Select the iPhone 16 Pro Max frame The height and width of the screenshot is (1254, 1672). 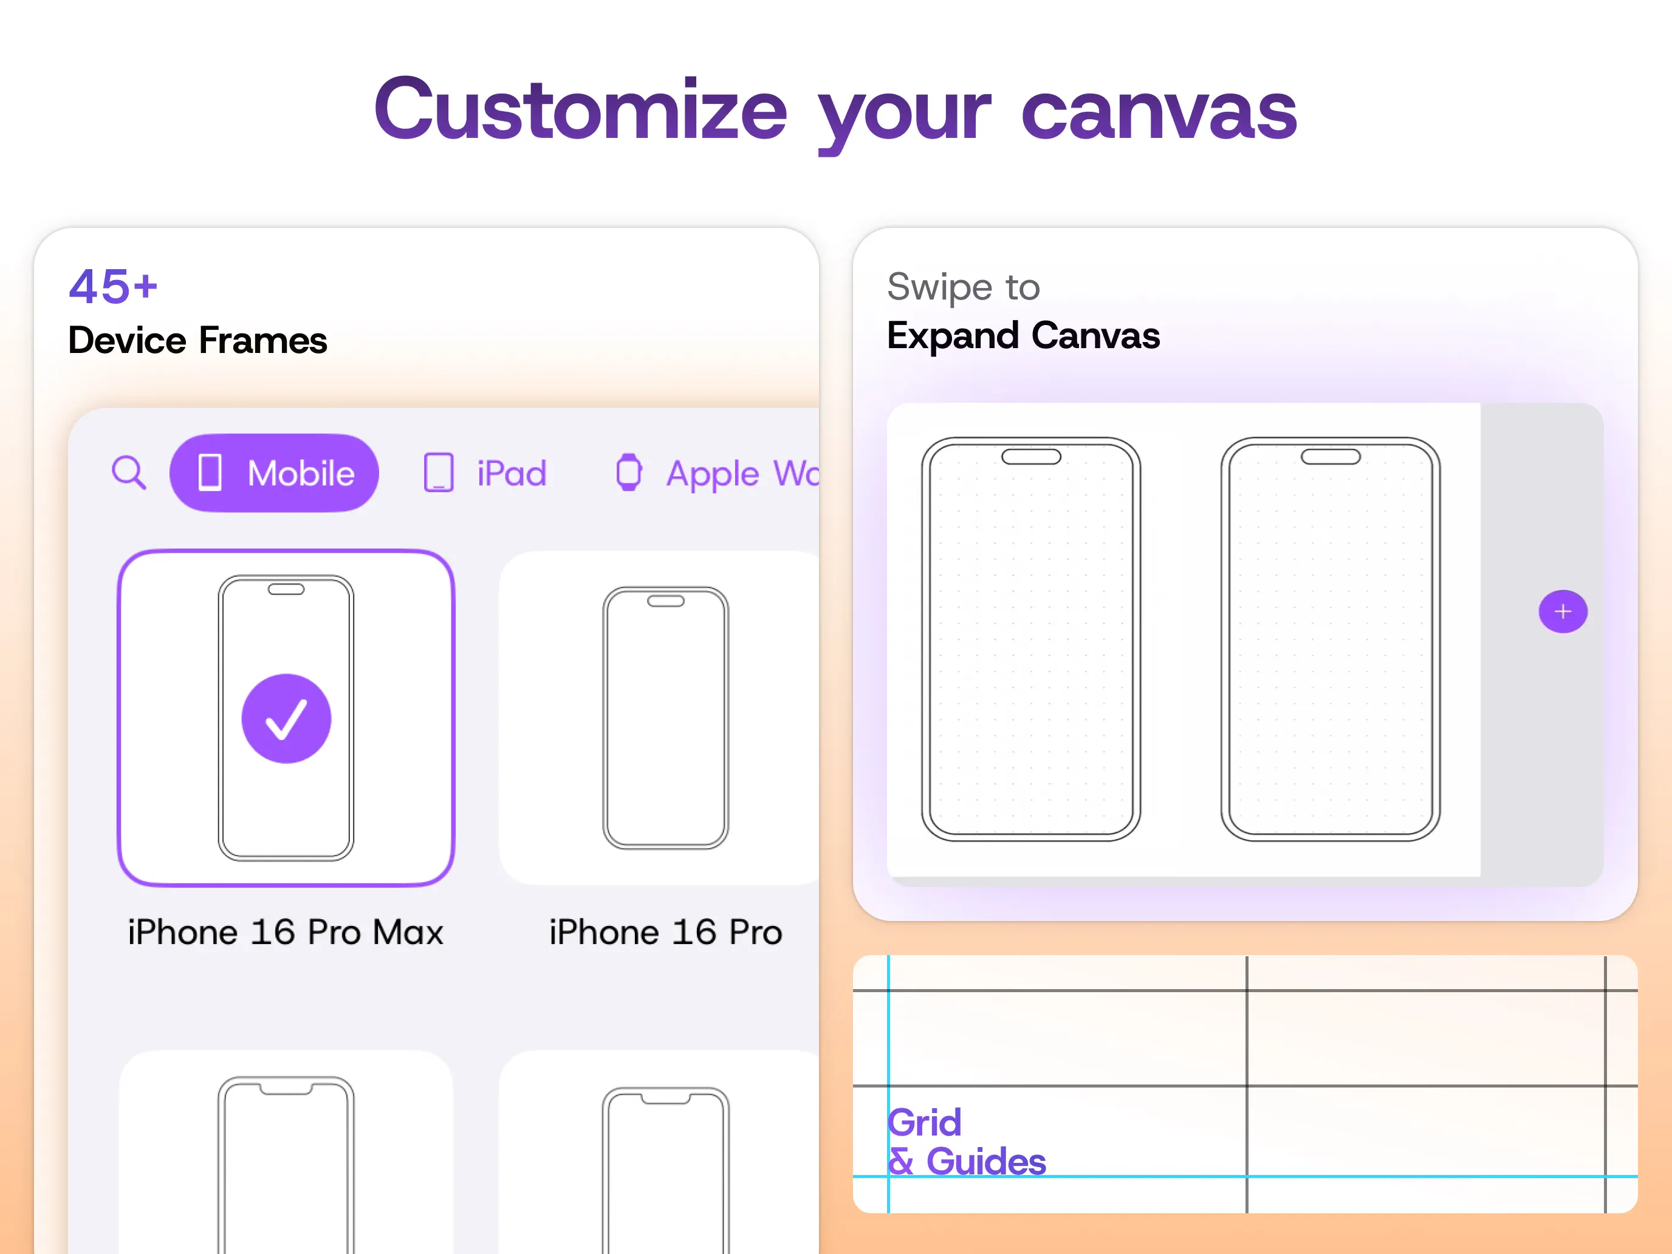point(287,718)
